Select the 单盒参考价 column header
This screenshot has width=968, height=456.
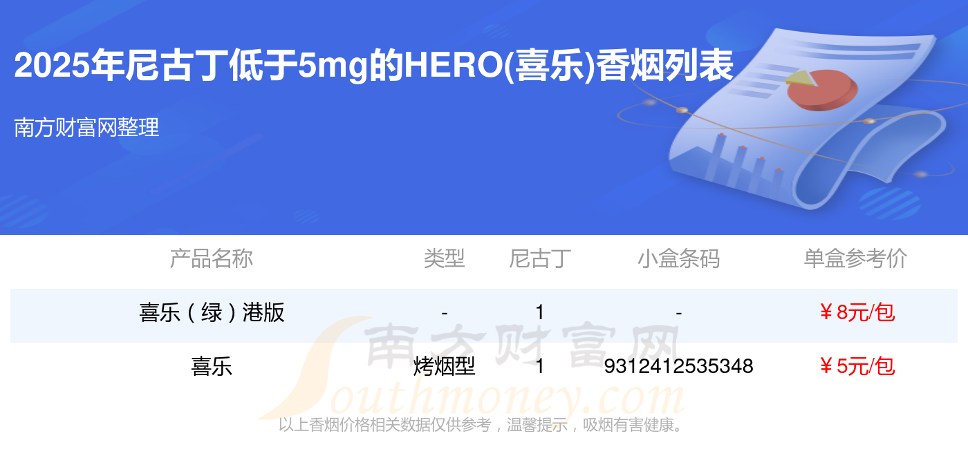(855, 258)
